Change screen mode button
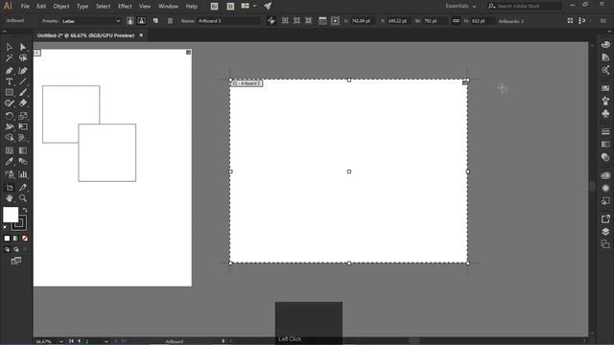This screenshot has width=614, height=345. point(16,261)
